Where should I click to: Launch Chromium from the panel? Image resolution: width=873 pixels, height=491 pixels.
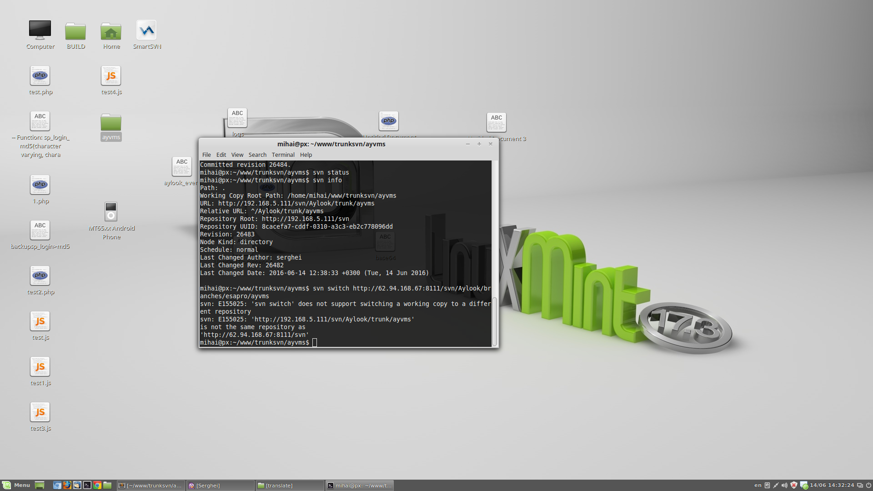(x=57, y=485)
